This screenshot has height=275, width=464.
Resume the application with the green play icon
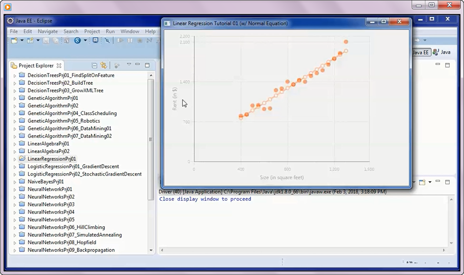120,41
